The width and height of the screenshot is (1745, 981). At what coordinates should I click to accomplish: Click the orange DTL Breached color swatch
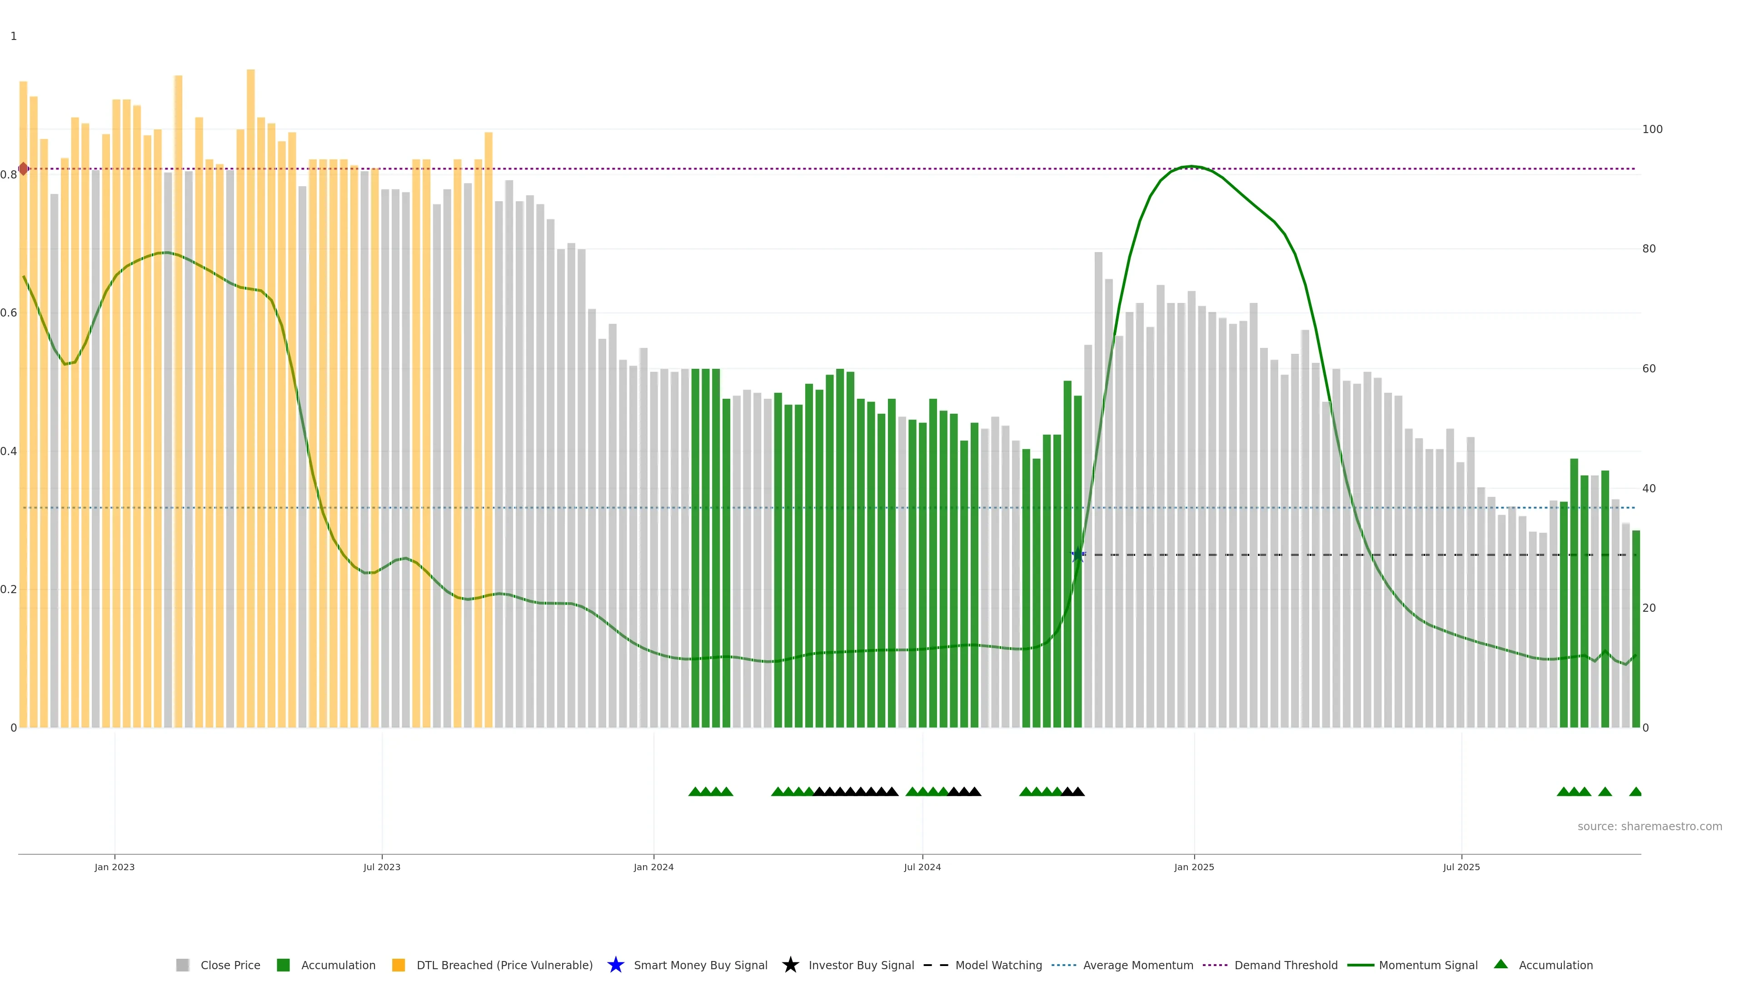tap(399, 965)
